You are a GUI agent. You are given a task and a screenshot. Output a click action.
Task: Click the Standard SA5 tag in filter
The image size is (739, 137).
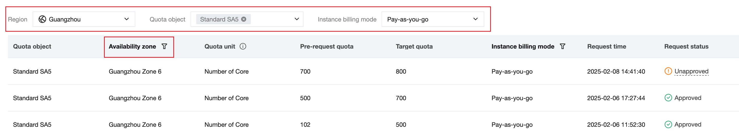pyautogui.click(x=219, y=19)
